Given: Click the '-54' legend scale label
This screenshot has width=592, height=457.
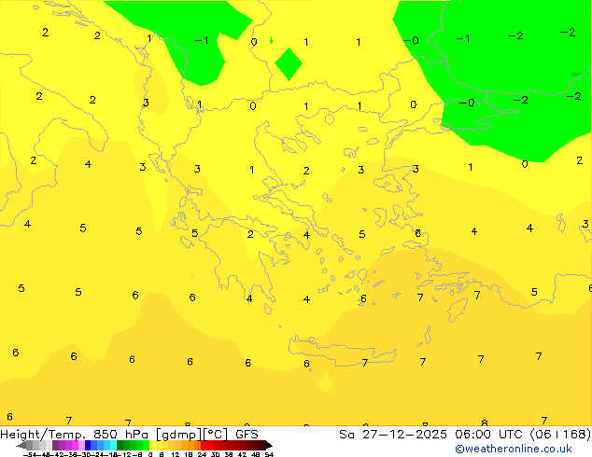Looking at the screenshot, I should pos(30,454).
